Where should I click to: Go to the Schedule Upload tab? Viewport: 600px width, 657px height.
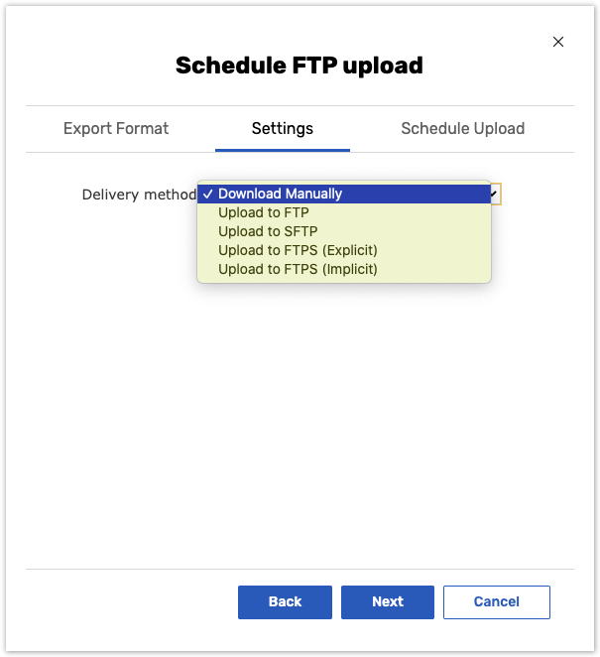[x=462, y=129]
